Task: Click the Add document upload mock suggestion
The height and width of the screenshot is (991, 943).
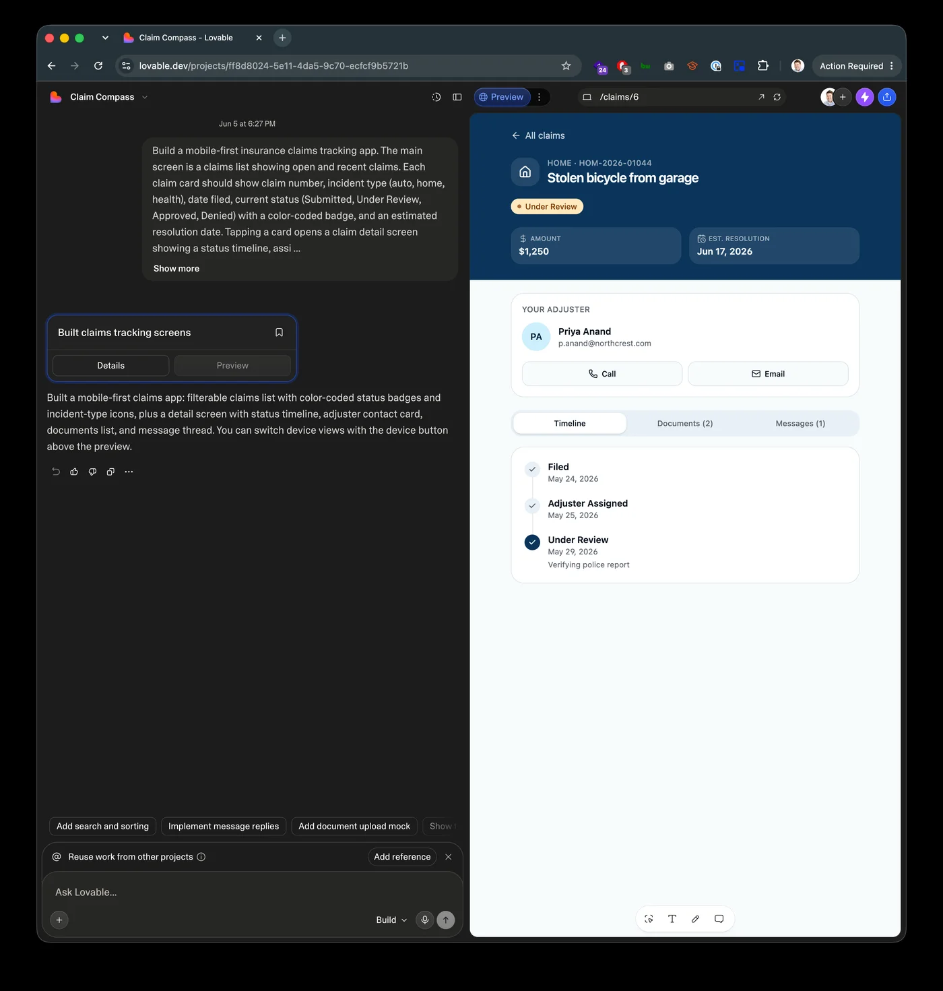Action: (354, 826)
